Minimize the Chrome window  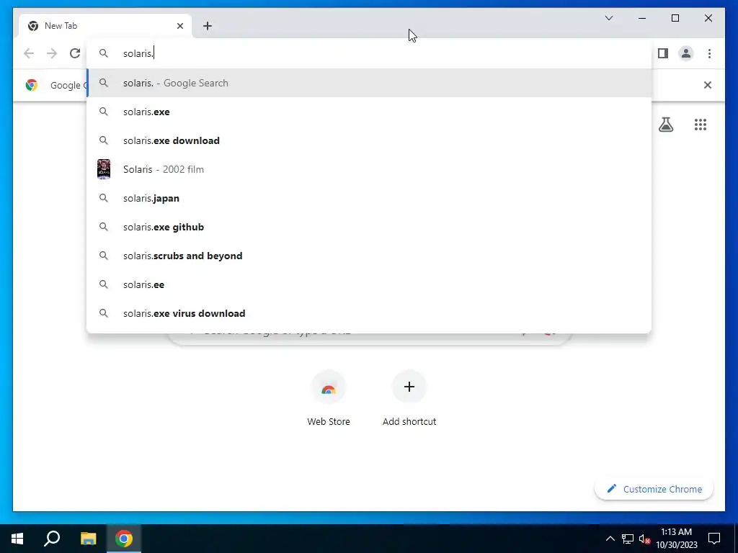pyautogui.click(x=642, y=18)
